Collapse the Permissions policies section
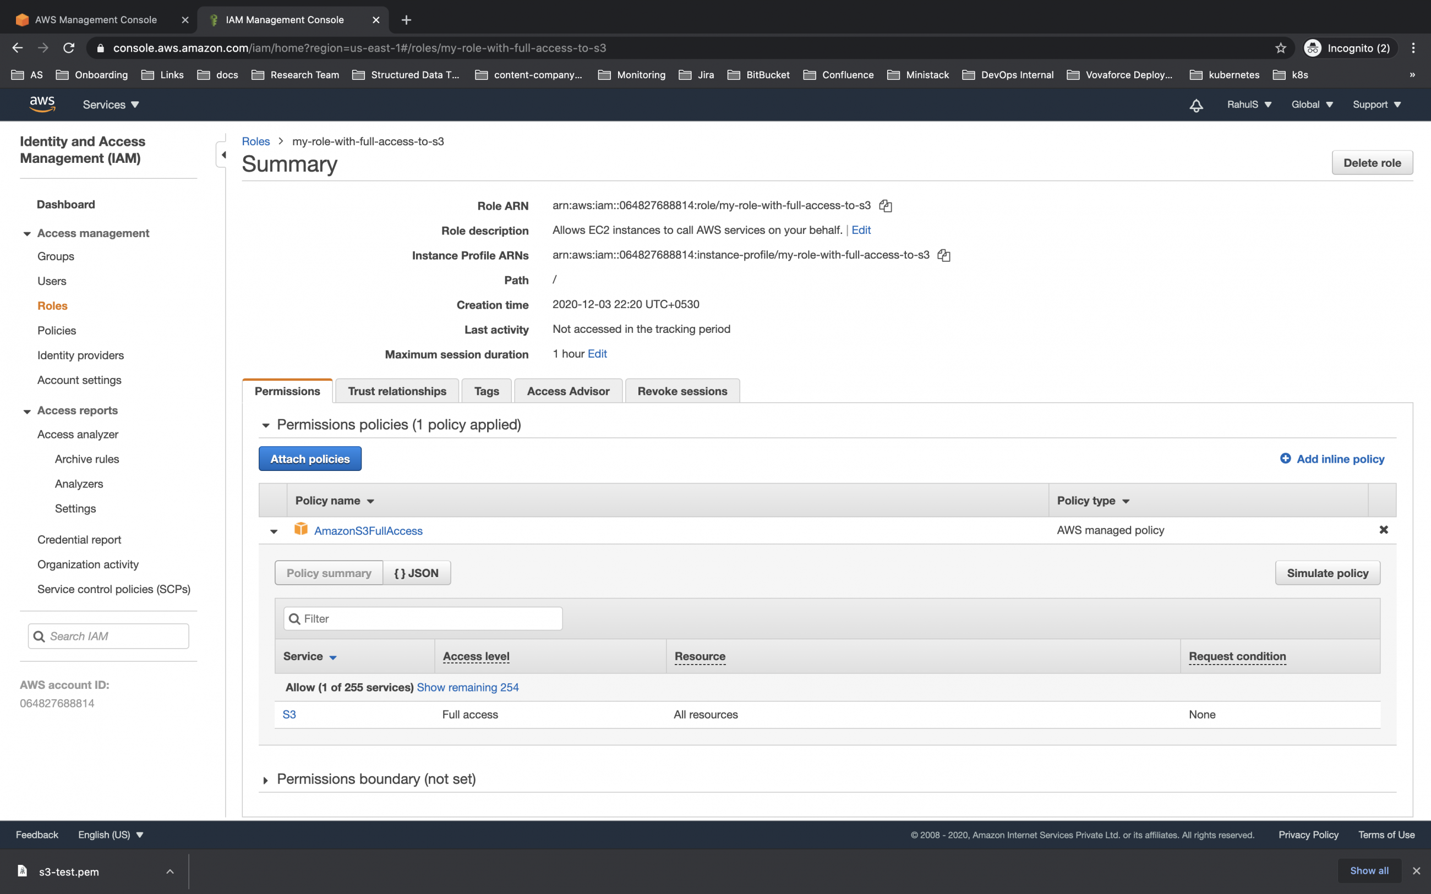Screen dimensions: 1431x894 tap(265, 426)
